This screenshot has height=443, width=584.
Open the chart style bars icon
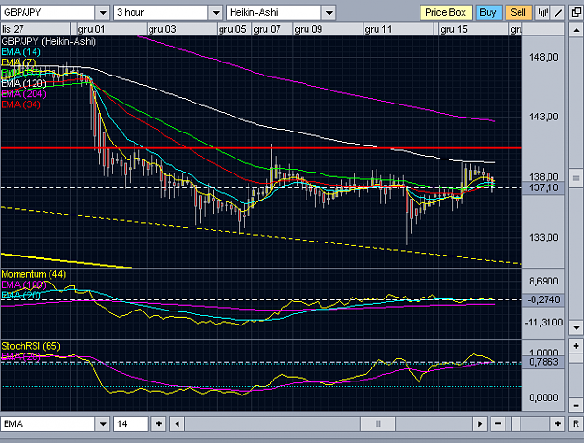point(543,13)
